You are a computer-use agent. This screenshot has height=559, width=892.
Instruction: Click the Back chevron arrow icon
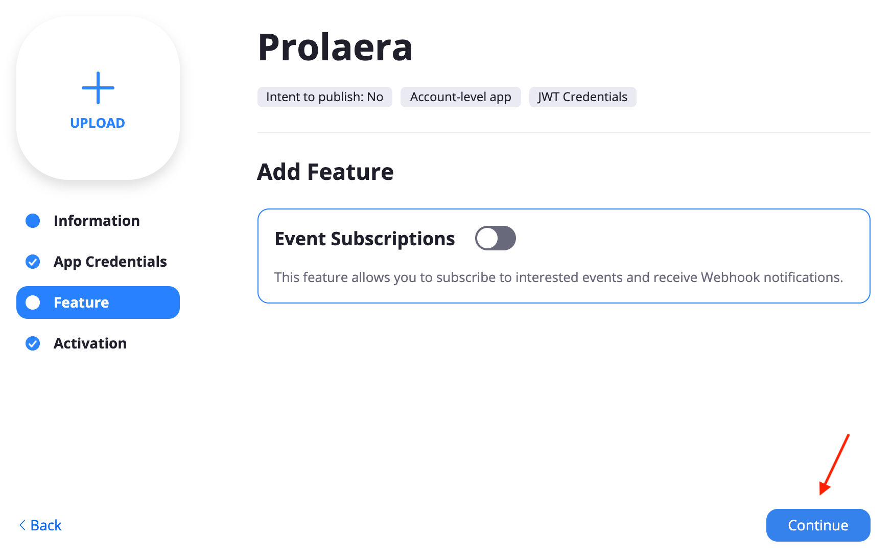point(22,525)
